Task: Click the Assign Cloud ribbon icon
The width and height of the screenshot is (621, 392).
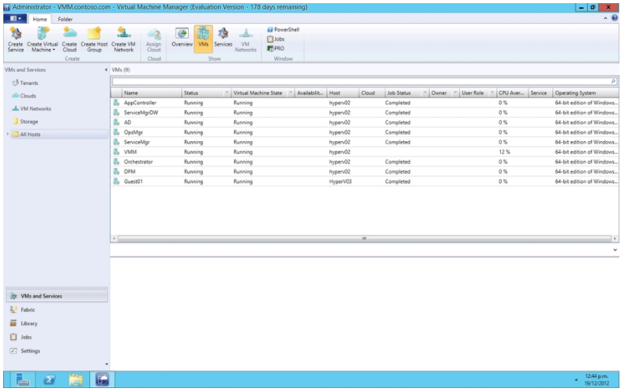Action: point(153,39)
